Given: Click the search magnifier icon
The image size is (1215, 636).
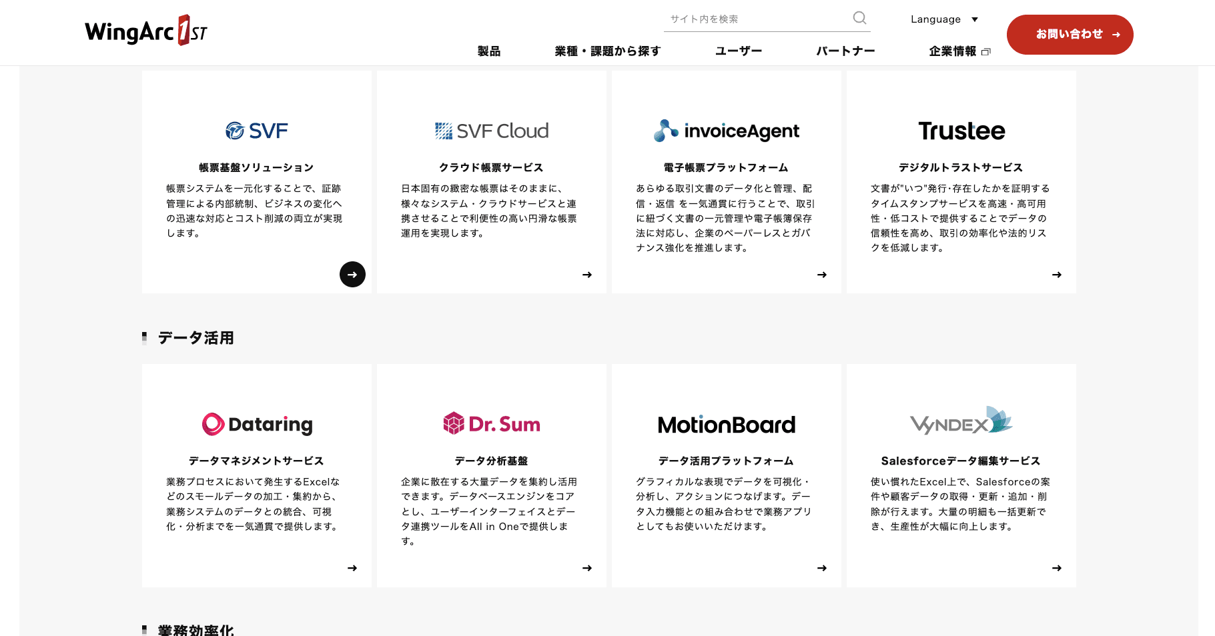Looking at the screenshot, I should click(859, 18).
